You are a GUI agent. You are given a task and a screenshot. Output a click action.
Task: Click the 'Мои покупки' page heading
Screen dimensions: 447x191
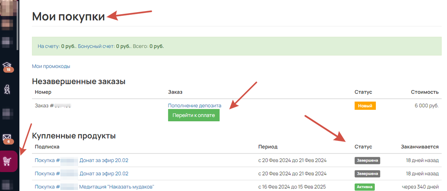(x=69, y=17)
